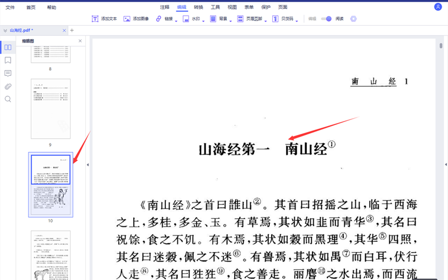448x280 pixels.
Task: Switch to the 转换 (Convert) tab
Action: point(198,7)
